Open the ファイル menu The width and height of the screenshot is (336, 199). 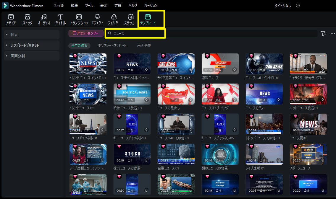(59, 6)
